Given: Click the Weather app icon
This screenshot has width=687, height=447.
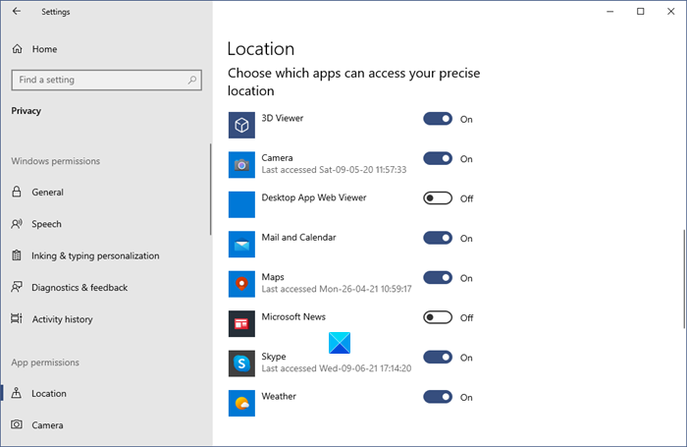Looking at the screenshot, I should coord(241,403).
